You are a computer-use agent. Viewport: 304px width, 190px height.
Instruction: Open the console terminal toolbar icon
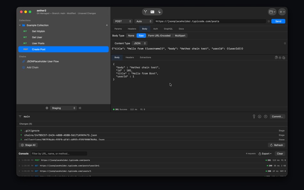coord(152,12)
